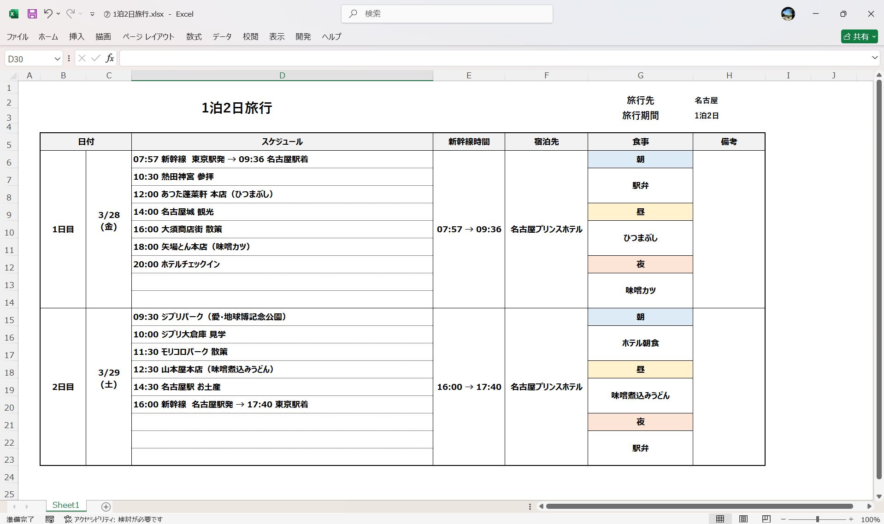This screenshot has width=884, height=524.
Task: Select Page Break Preview icon
Action: point(766,518)
